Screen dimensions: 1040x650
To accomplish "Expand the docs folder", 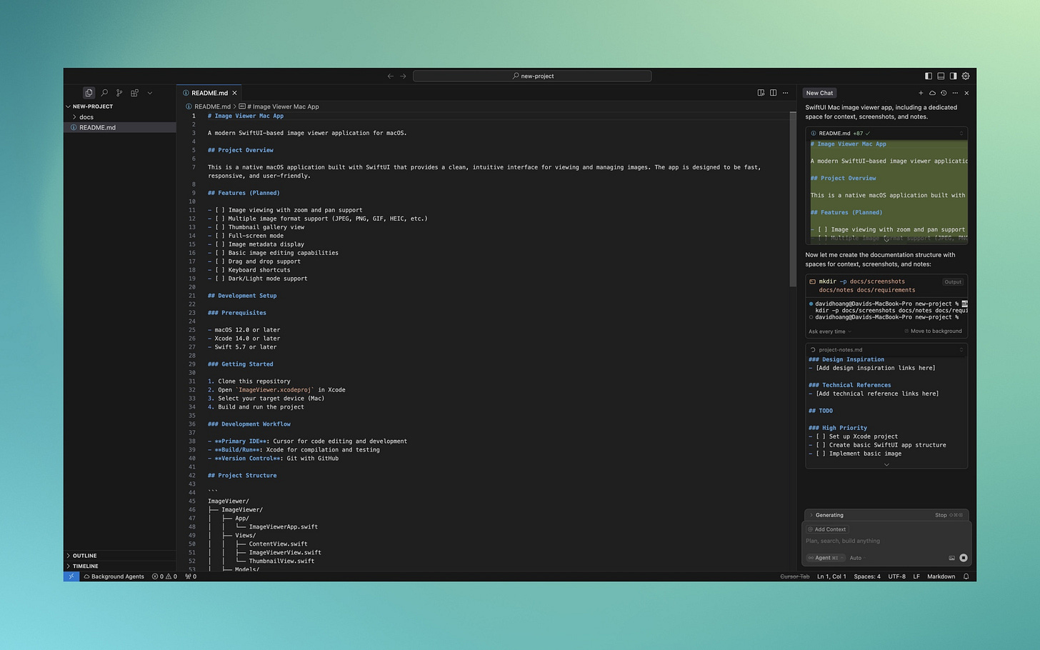I will (x=86, y=117).
